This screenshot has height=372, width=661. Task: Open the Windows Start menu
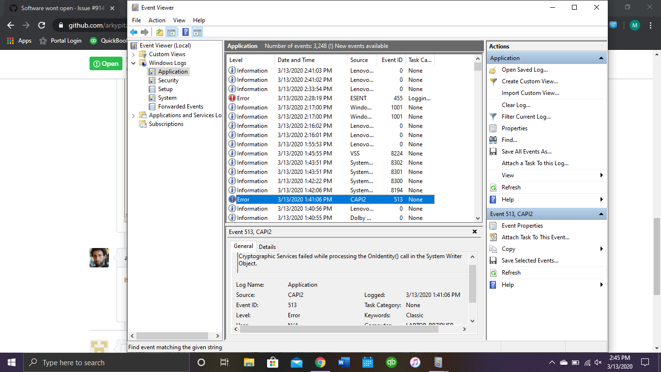pos(12,362)
